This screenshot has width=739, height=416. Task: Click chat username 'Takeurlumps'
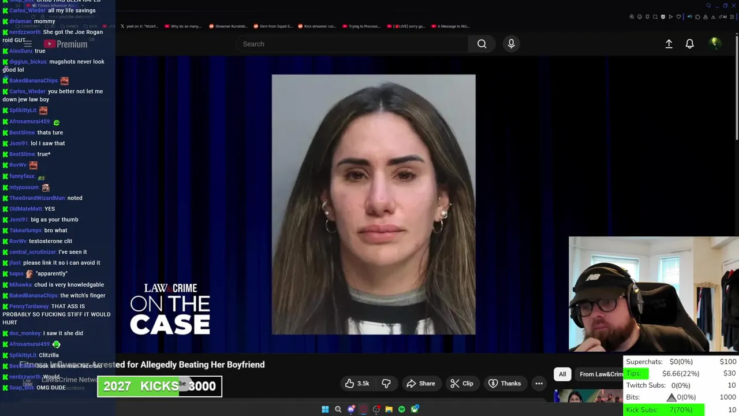(25, 231)
